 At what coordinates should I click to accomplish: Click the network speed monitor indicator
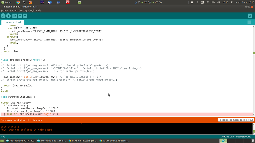148,2
